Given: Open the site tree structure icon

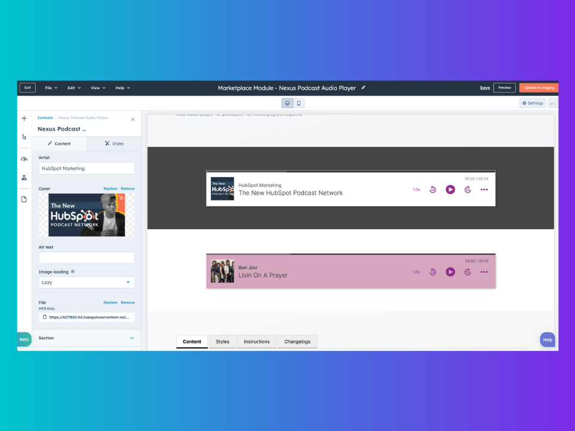Looking at the screenshot, I should [x=24, y=137].
